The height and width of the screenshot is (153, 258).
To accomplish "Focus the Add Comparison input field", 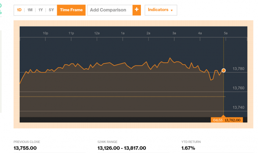I will 110,10.
